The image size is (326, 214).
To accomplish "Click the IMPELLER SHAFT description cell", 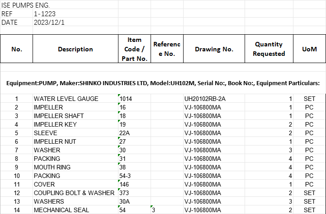I will coord(59,116).
